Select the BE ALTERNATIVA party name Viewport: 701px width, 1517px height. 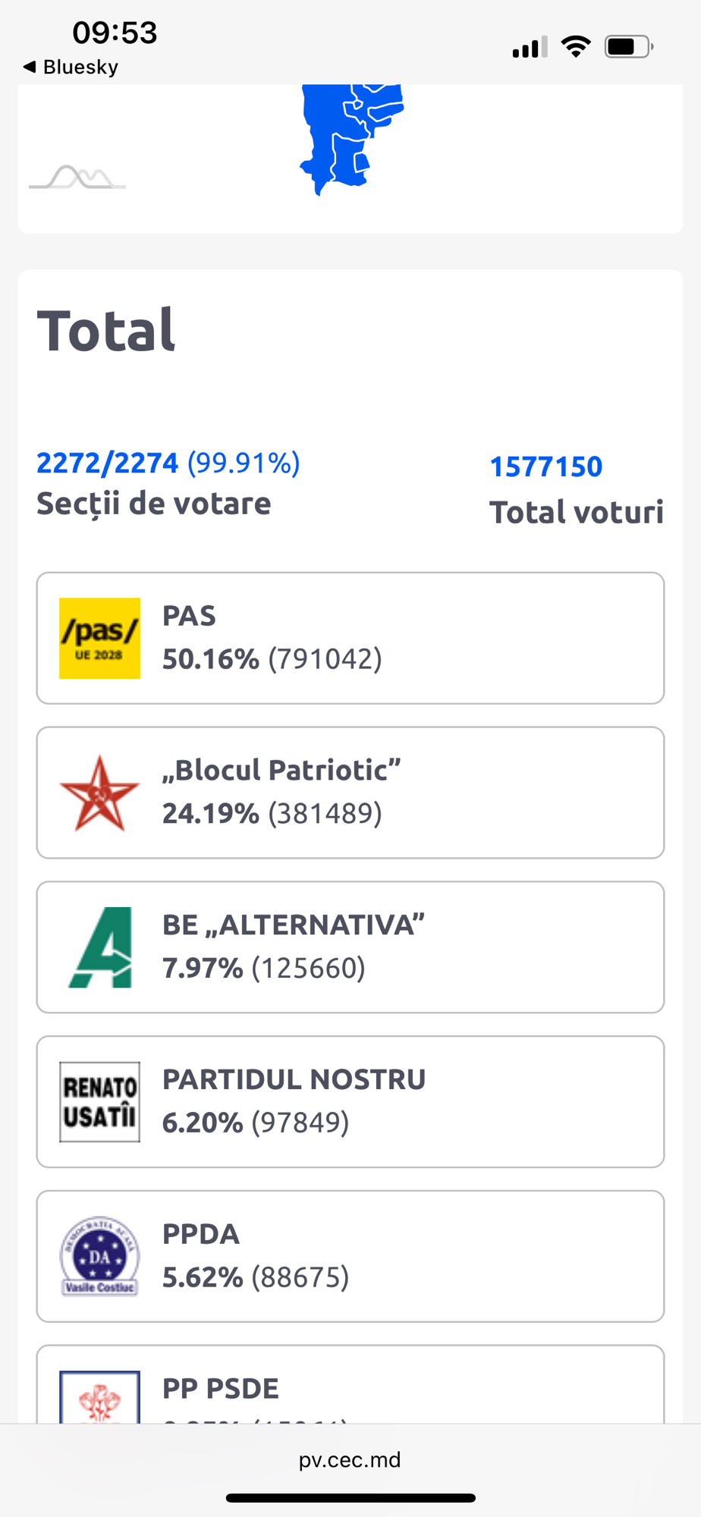click(293, 925)
